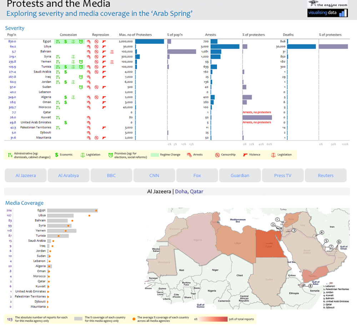Click United Arab Emirates' Economic dollar icon
Viewport: 357px width, 330px height.
pos(66,122)
